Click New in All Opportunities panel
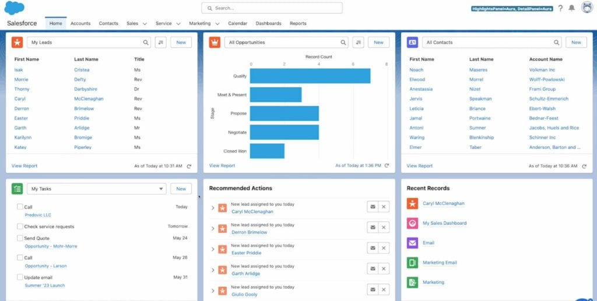597x301 pixels. point(379,43)
